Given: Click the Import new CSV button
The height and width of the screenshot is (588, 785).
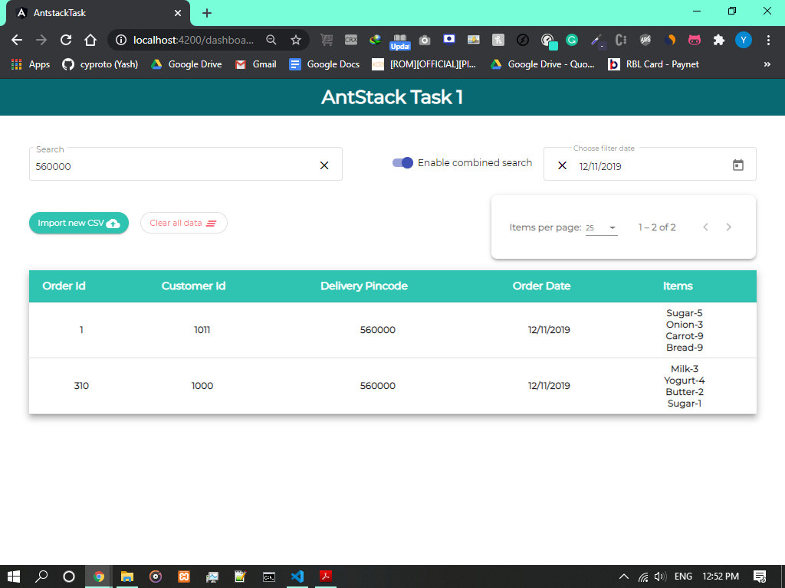Looking at the screenshot, I should click(x=79, y=223).
